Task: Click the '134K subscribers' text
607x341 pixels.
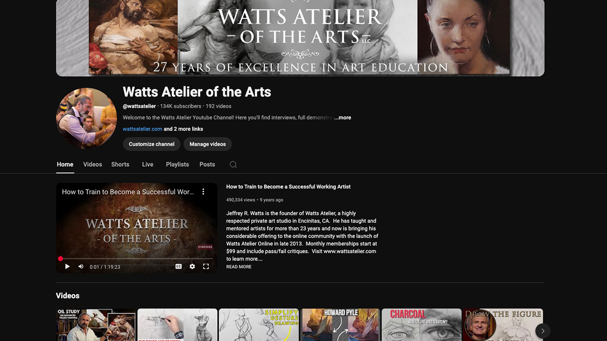Action: (181, 106)
